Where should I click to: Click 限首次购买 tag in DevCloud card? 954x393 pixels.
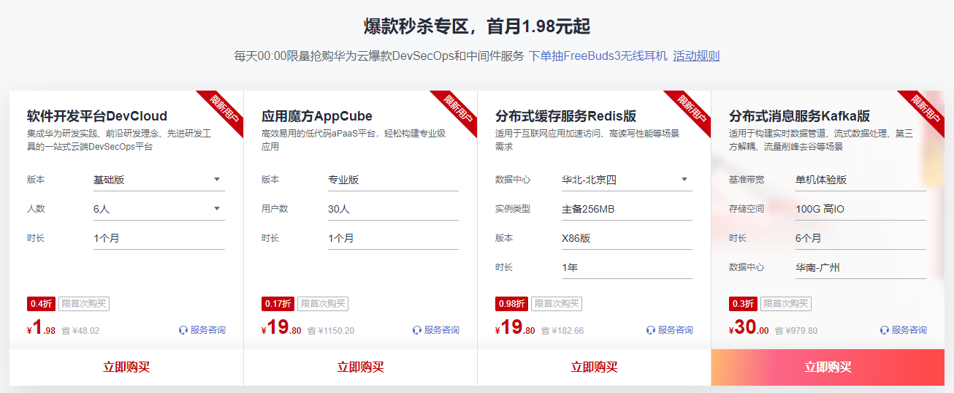[84, 304]
